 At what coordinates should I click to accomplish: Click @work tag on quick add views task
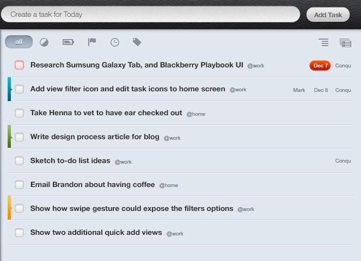[175, 234]
